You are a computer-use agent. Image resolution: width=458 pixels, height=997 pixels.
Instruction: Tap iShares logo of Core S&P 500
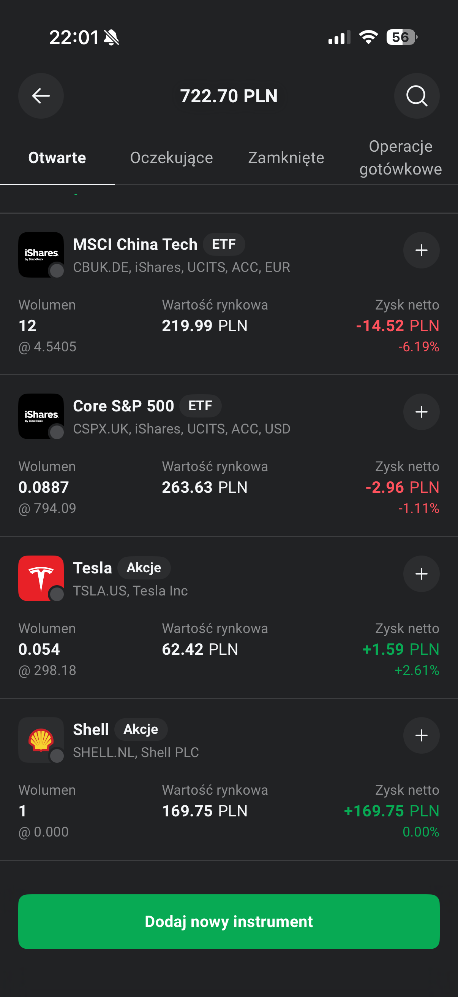tap(41, 416)
